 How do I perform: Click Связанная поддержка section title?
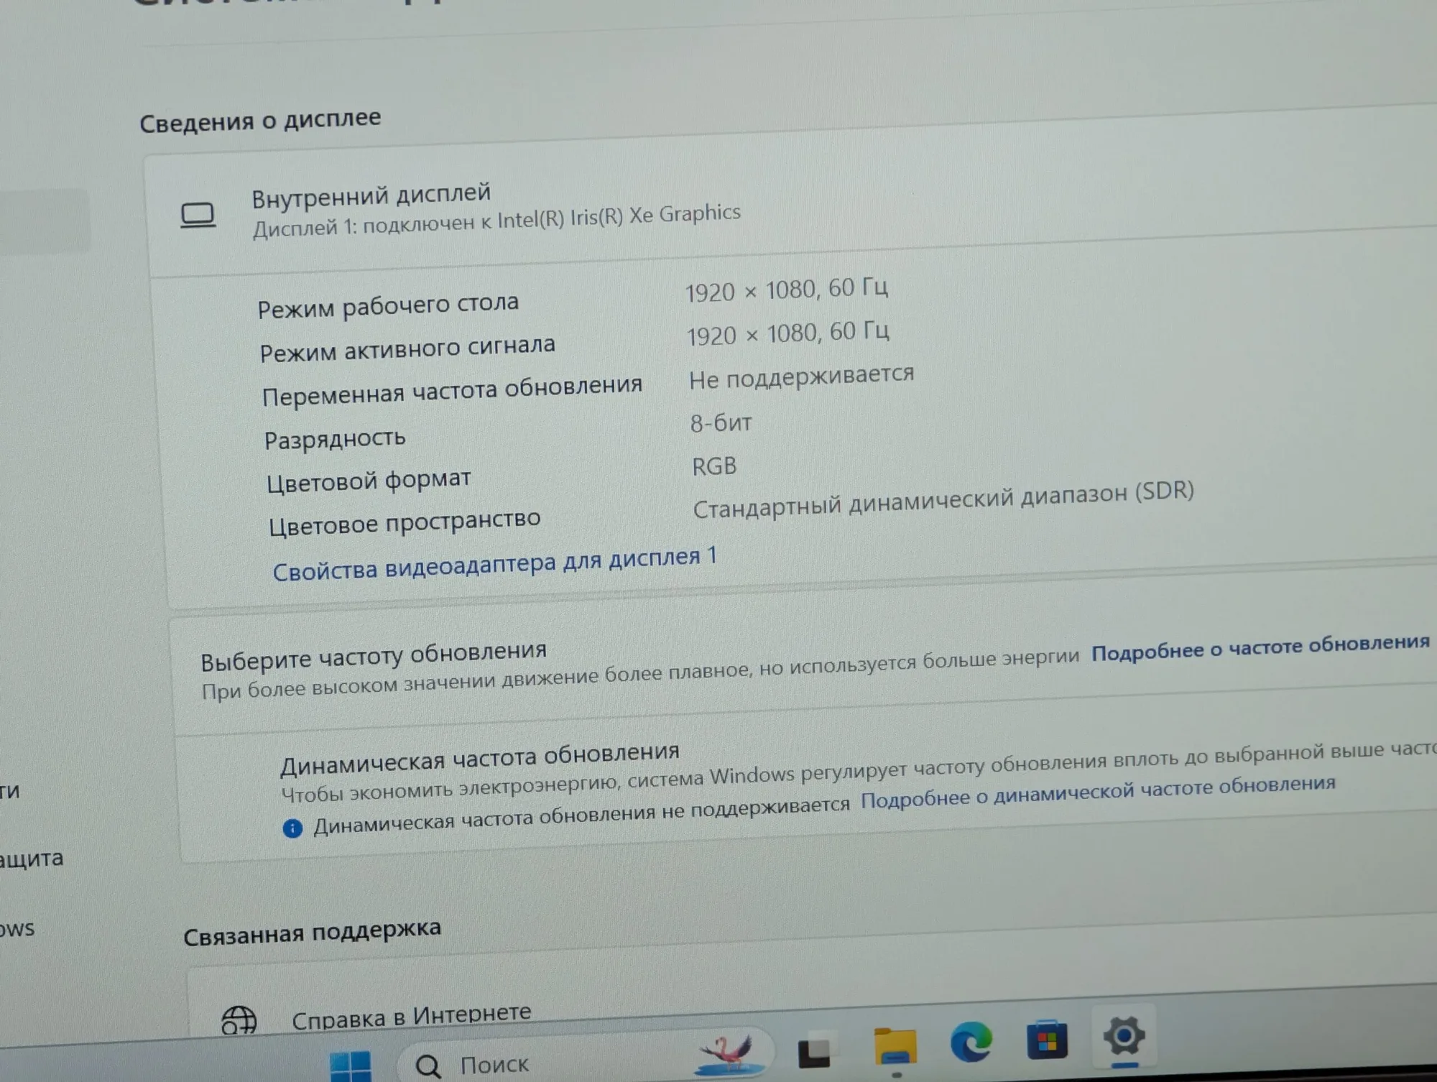[312, 932]
